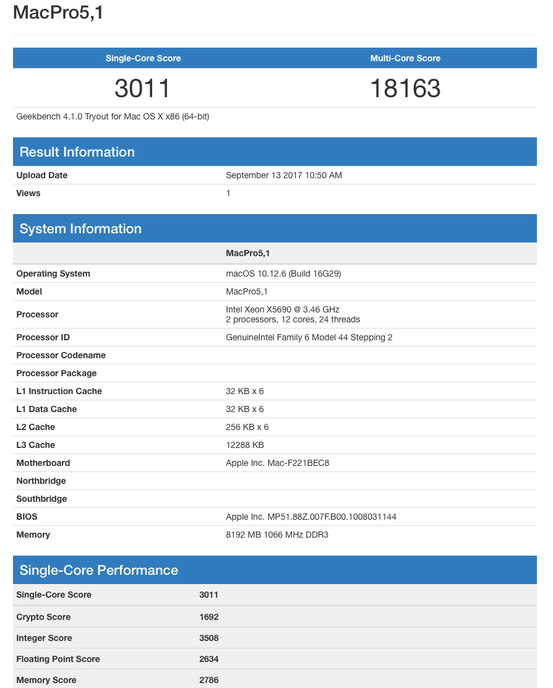Select the 2786 memory score value
Screen dimensions: 553x688
point(208,680)
